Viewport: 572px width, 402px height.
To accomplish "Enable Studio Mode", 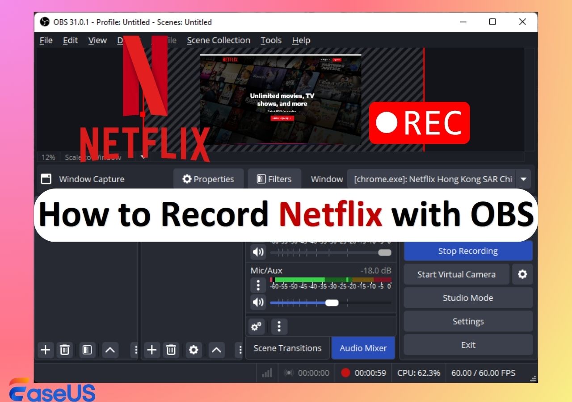I will [468, 298].
